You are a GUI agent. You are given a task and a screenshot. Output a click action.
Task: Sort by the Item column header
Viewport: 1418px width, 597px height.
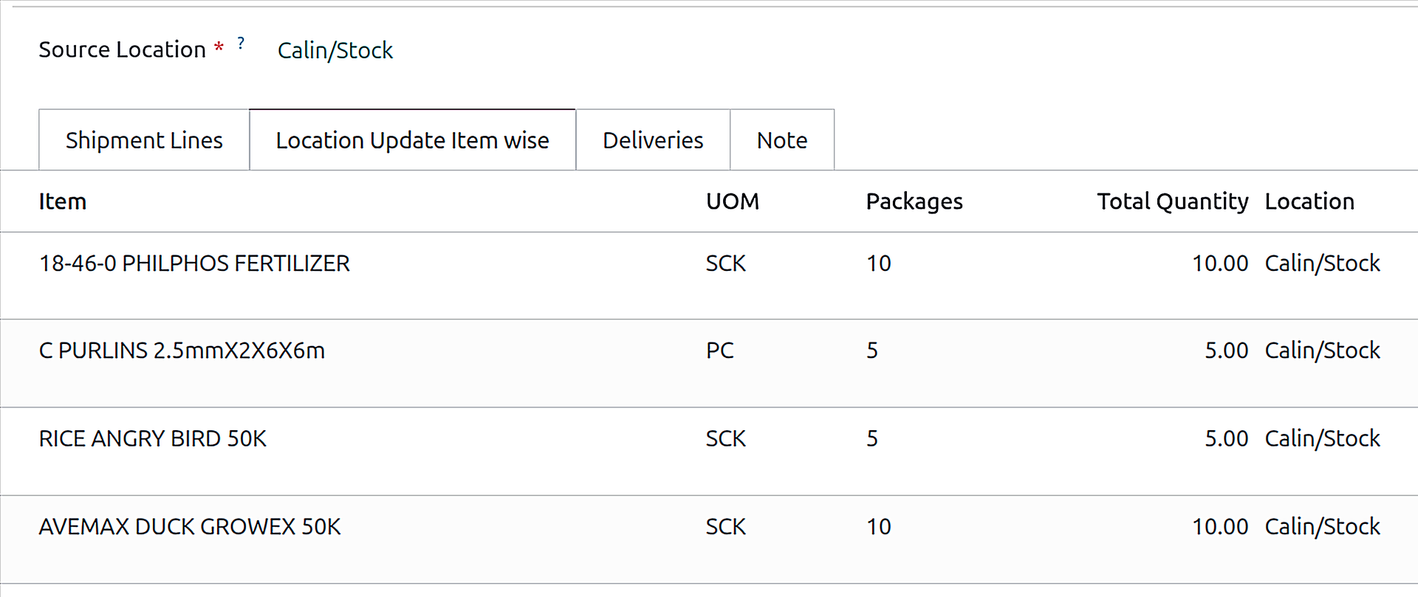coord(63,201)
